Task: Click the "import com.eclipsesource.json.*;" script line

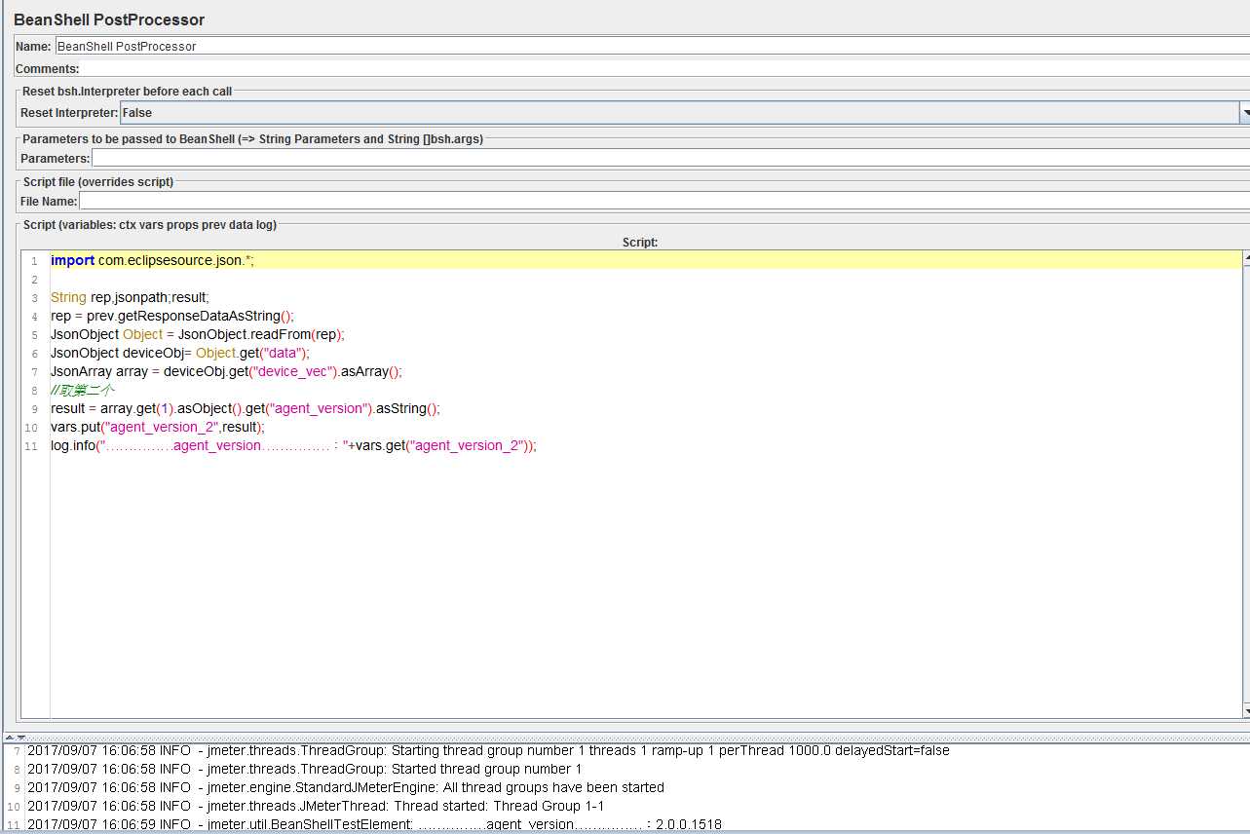Action: tap(152, 260)
